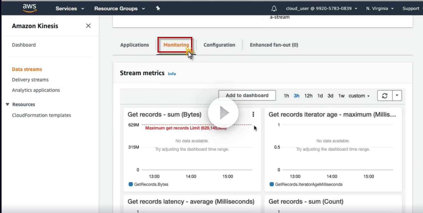
Task: Open Analytics applications page
Action: (36, 90)
